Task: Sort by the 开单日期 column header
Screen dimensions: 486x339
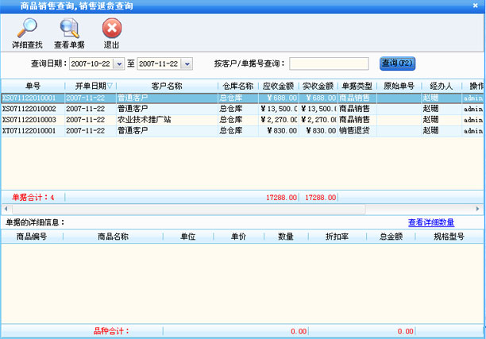Action: (x=89, y=86)
